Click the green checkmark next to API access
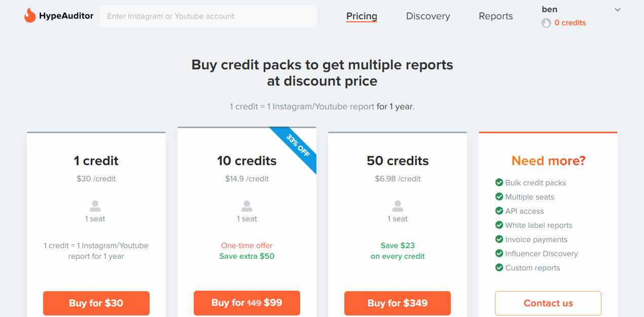 (x=499, y=211)
